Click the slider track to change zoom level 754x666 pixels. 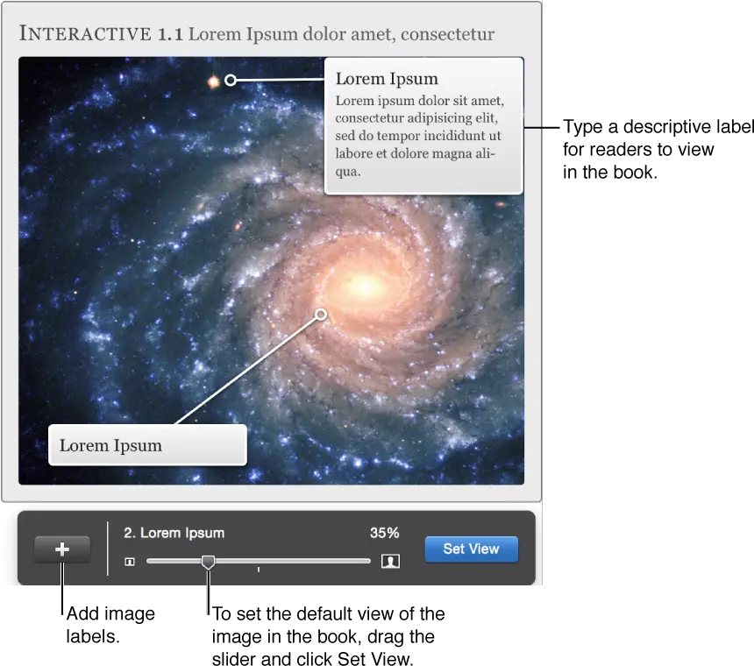click(307, 561)
